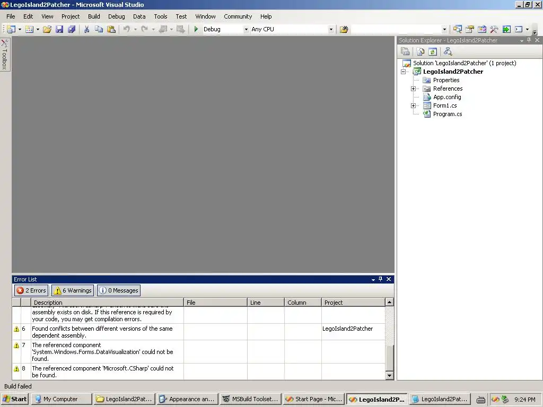Open the Find combo box dropdown arrow
This screenshot has height=407, width=543.
click(x=444, y=30)
